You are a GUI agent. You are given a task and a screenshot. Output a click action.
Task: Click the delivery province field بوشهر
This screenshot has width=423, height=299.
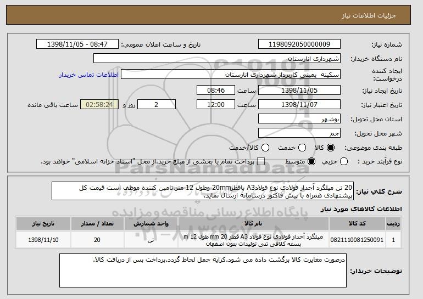click(299, 119)
